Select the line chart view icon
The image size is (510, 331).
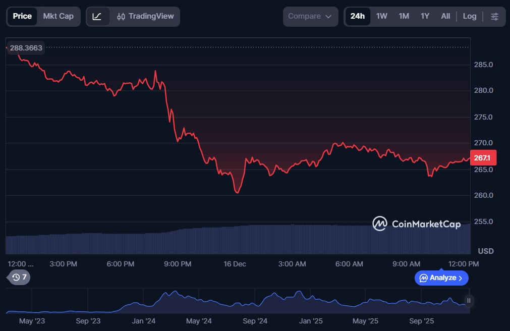click(97, 16)
